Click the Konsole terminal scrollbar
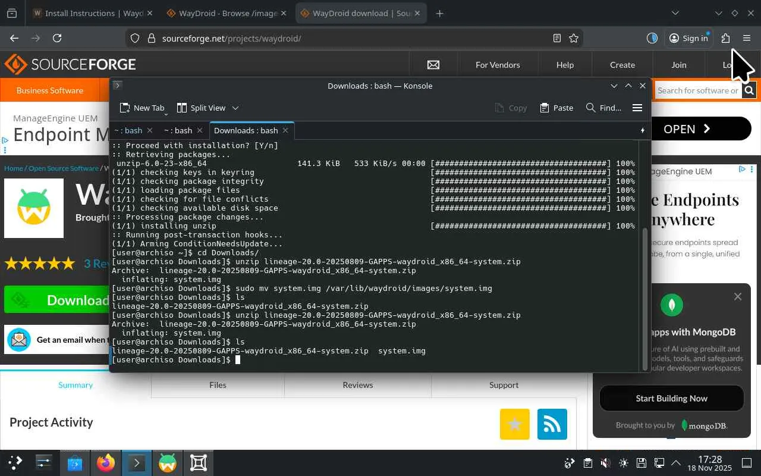This screenshot has width=761, height=476. 646,298
